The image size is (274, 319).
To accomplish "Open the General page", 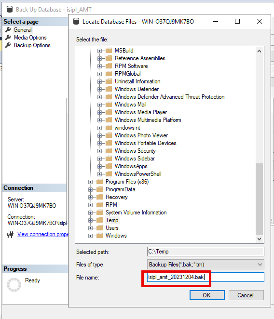I will (23, 30).
